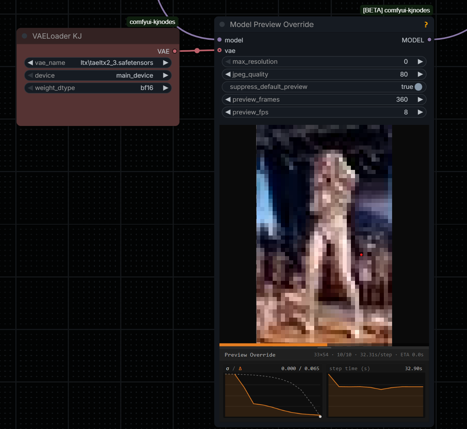Increase jpeg_quality with right arrow
The image size is (467, 429).
420,74
